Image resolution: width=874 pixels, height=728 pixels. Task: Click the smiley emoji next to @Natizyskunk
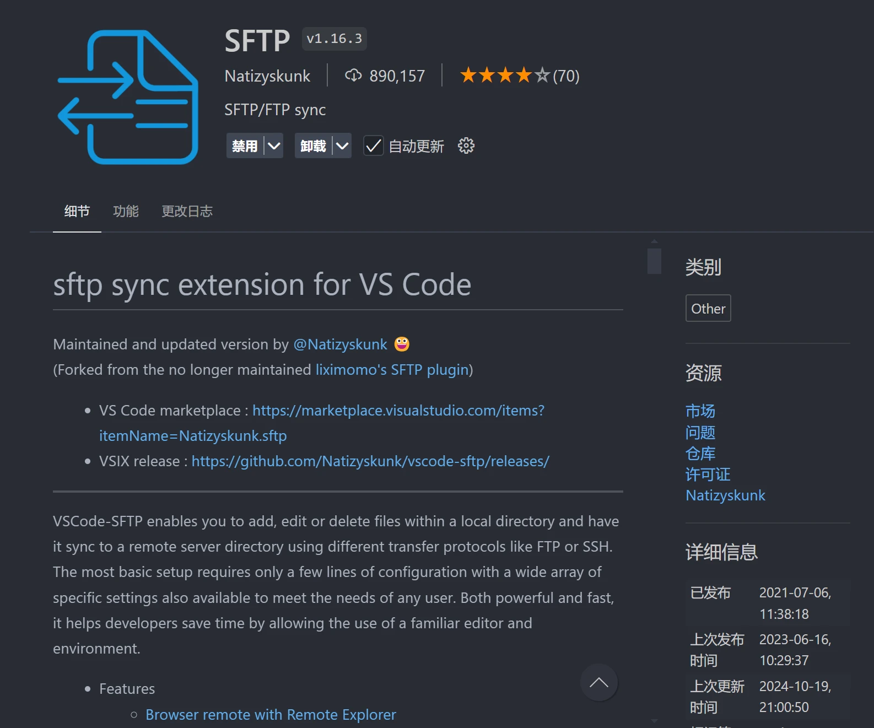(402, 344)
